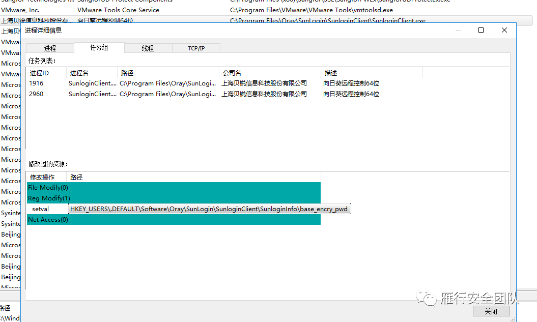Collapse the File Modify(0) group
Screen dimensions: 537x322
[174, 188]
